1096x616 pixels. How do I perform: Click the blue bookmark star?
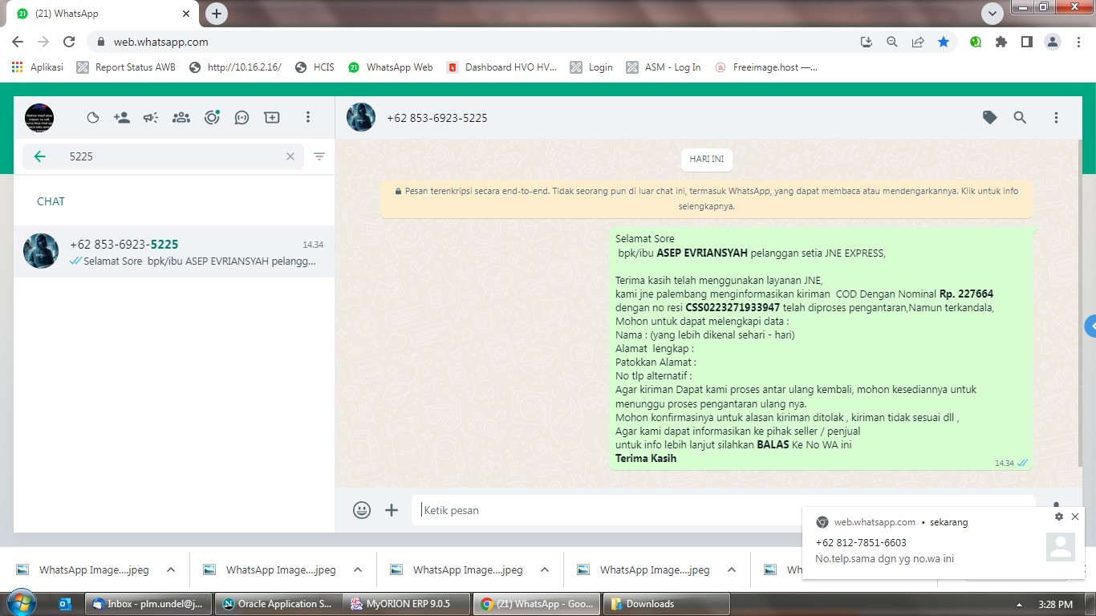[944, 42]
